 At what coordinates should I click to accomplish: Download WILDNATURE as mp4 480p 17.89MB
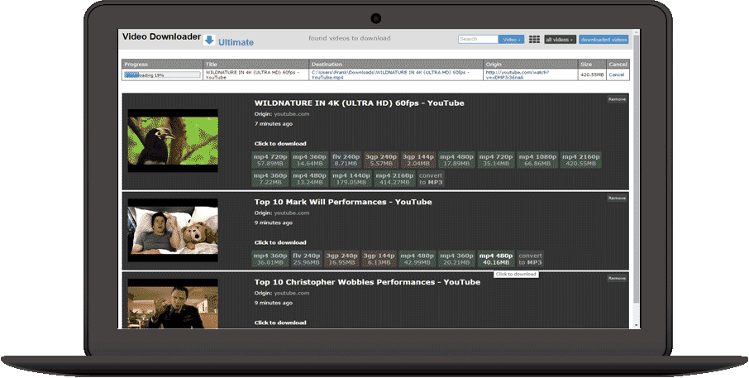coord(456,160)
